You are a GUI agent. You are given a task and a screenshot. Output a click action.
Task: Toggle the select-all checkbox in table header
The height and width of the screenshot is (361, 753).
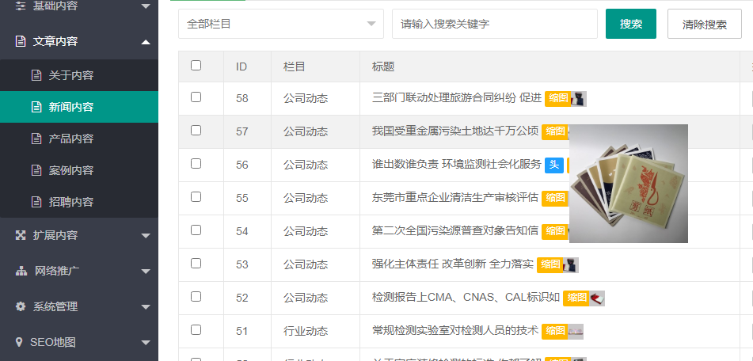(196, 66)
